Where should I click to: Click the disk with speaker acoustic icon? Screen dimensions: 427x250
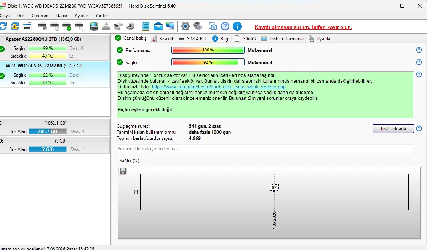tap(42, 26)
